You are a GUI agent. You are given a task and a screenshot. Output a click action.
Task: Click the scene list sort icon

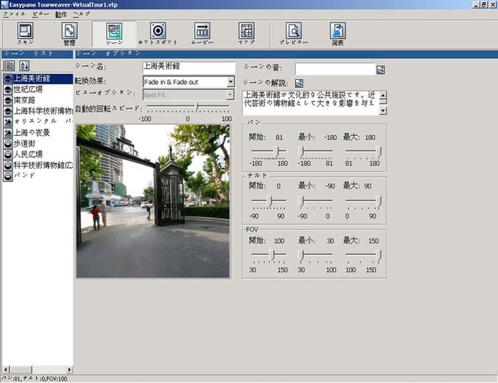tap(24, 66)
